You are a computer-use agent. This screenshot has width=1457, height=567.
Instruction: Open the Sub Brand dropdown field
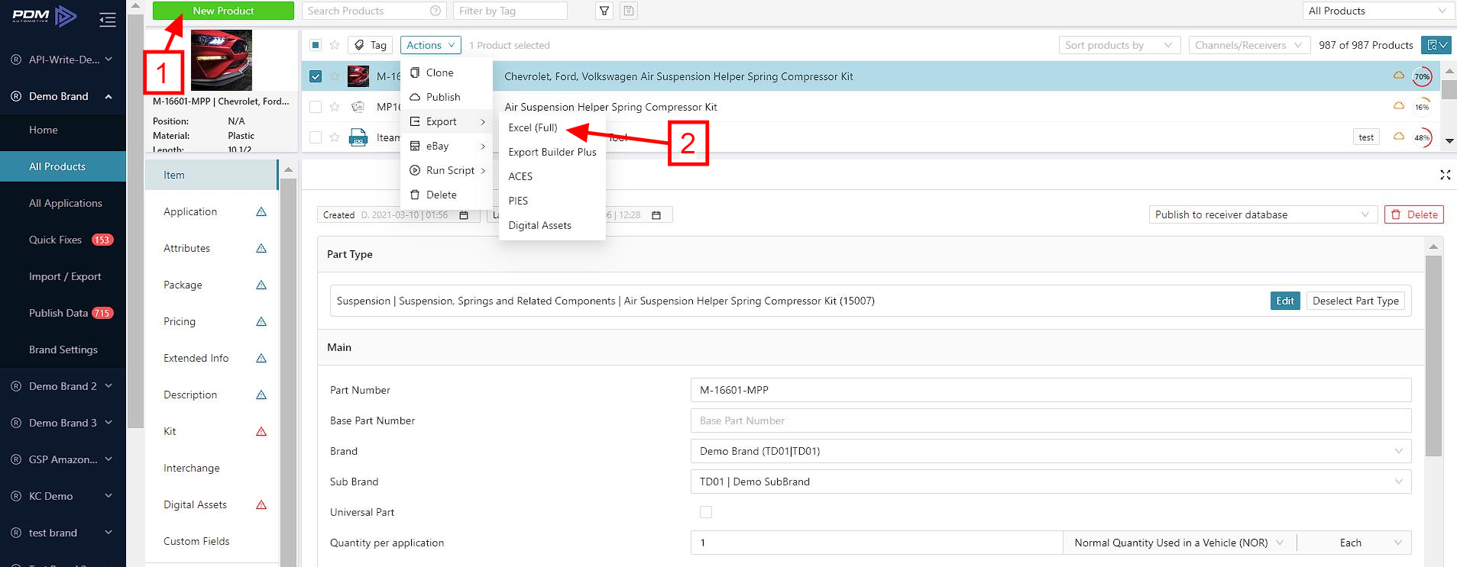pyautogui.click(x=1051, y=482)
